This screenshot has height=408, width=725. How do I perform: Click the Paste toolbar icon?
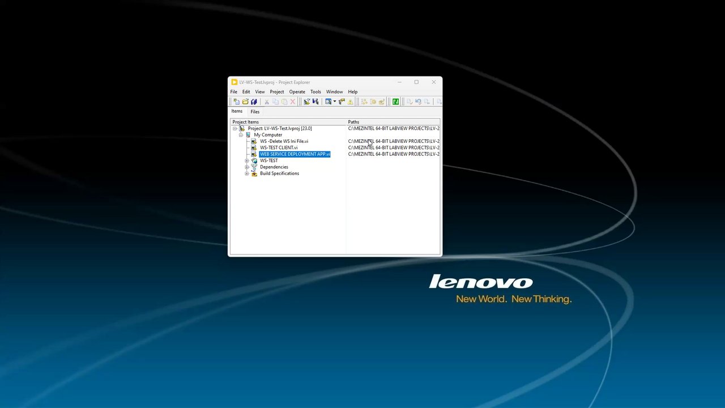point(284,101)
